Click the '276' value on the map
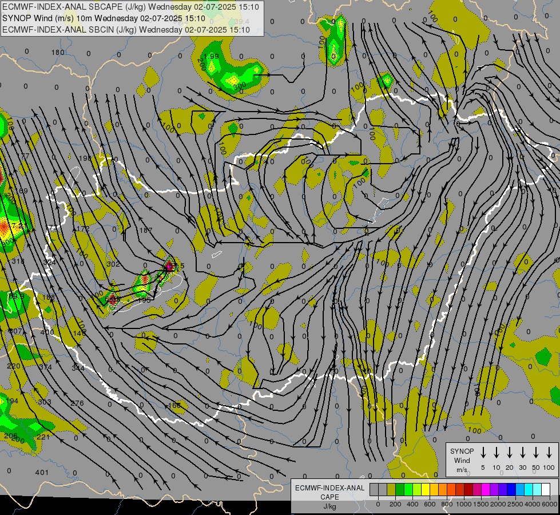The image size is (560, 515). tap(77, 403)
